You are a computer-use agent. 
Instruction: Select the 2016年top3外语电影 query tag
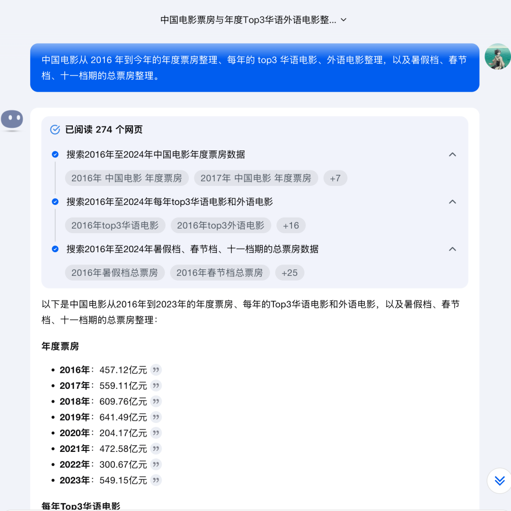(220, 226)
